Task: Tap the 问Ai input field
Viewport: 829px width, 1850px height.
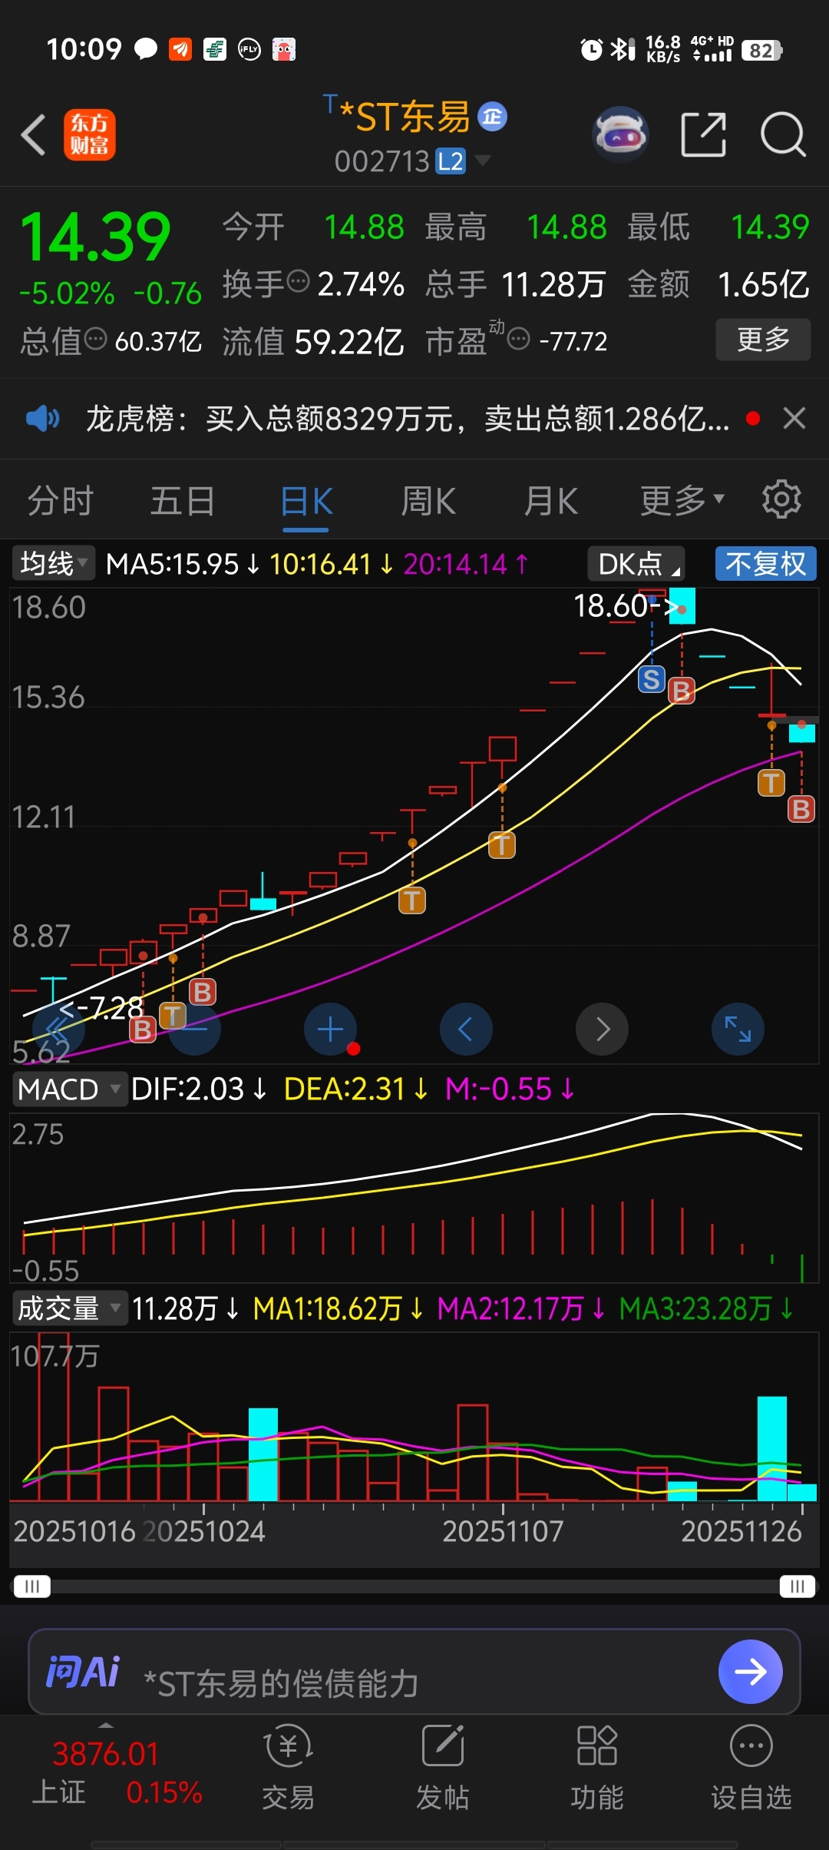Action: tap(414, 1671)
